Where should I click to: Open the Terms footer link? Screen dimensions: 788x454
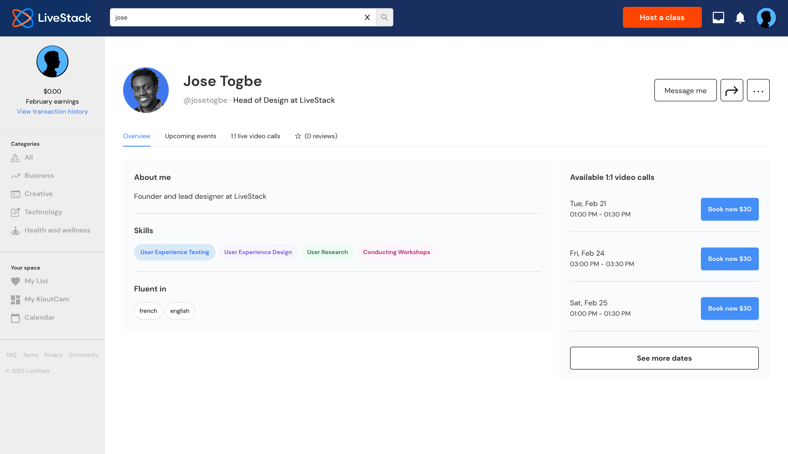[x=31, y=355]
